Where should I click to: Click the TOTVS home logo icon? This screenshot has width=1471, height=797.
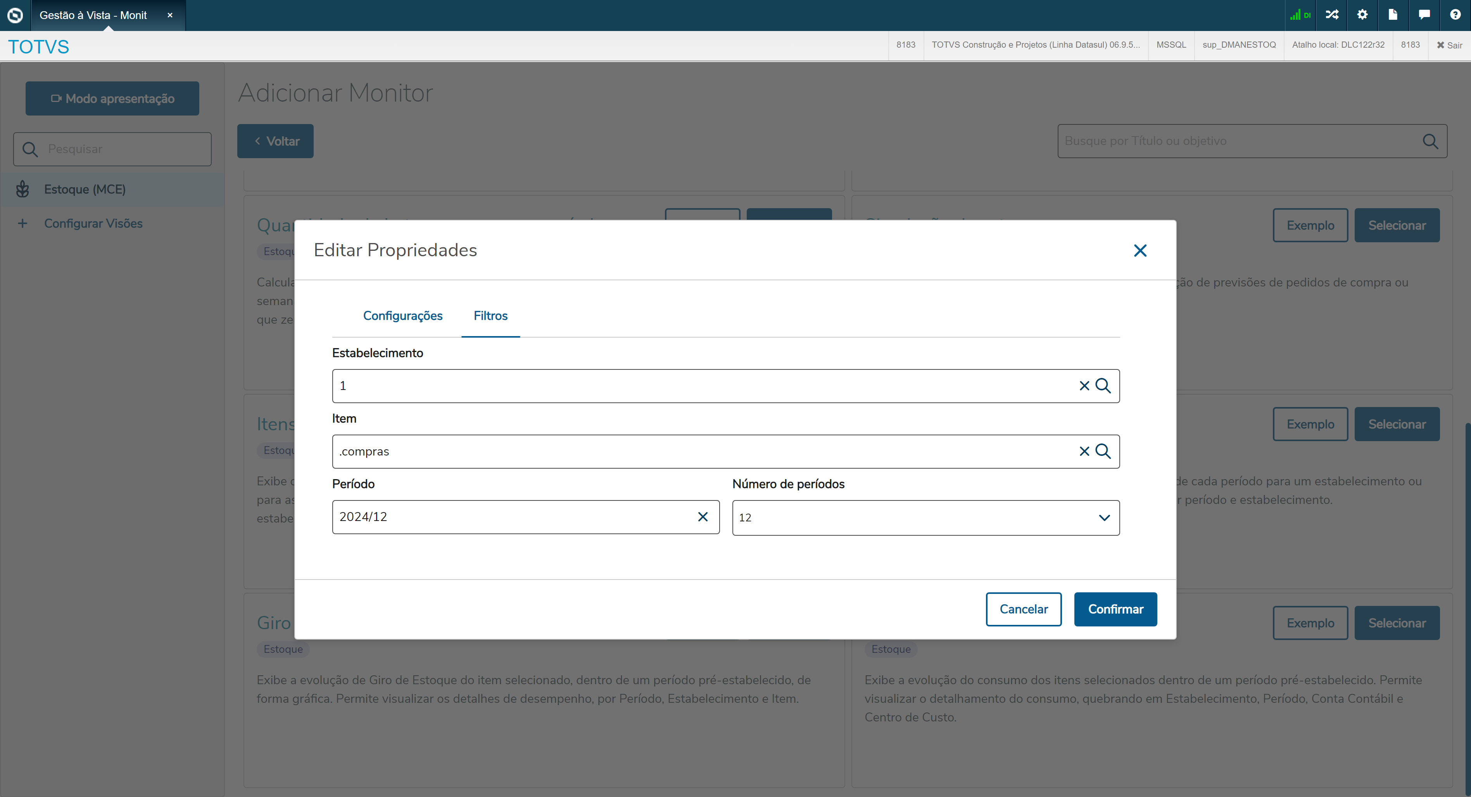pos(15,16)
